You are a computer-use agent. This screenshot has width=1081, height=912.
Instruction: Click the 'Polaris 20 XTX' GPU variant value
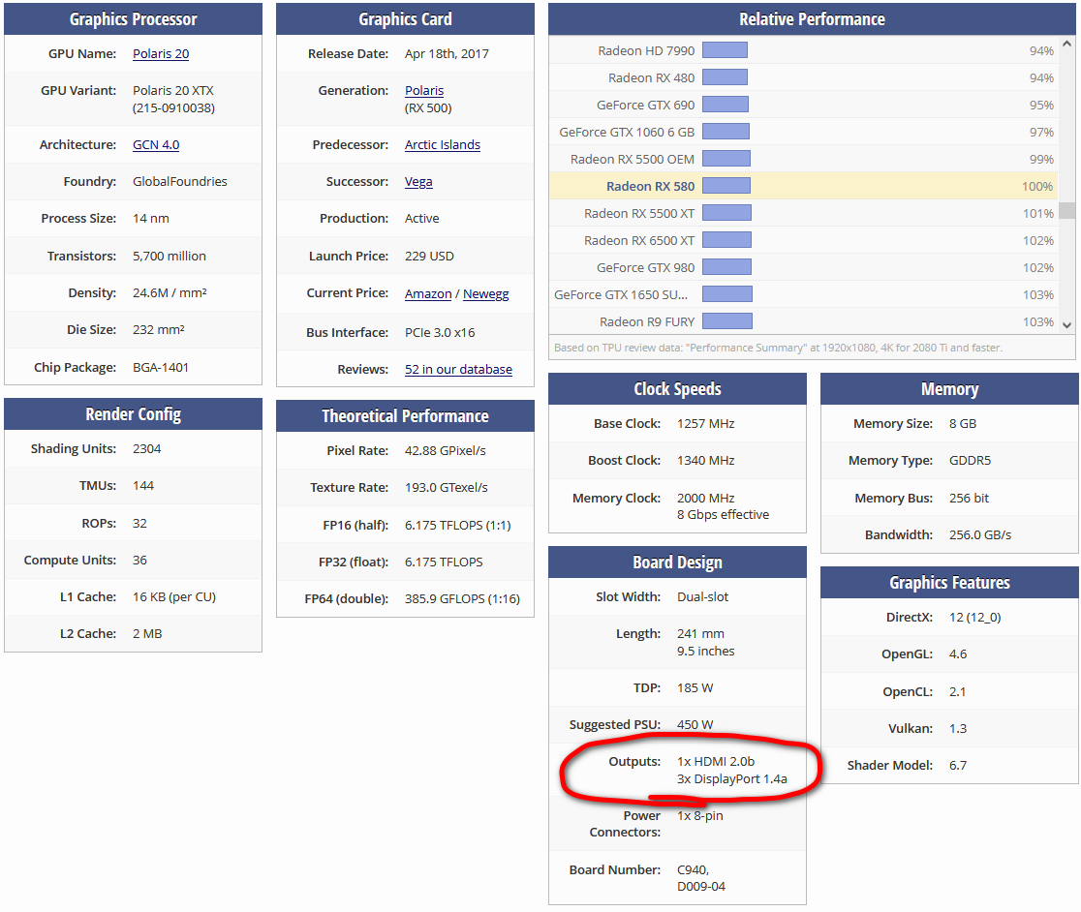(173, 90)
